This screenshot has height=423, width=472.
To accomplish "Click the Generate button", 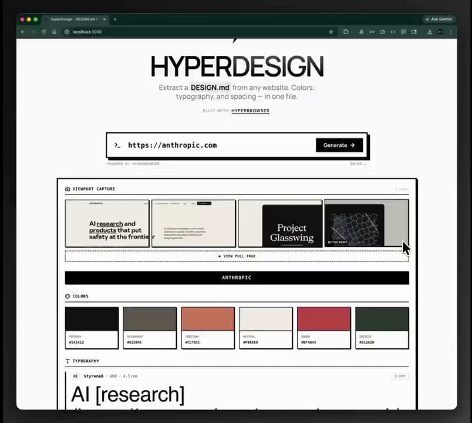I will (x=339, y=145).
